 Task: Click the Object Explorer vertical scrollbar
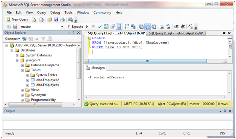pyautogui.click(x=79, y=63)
